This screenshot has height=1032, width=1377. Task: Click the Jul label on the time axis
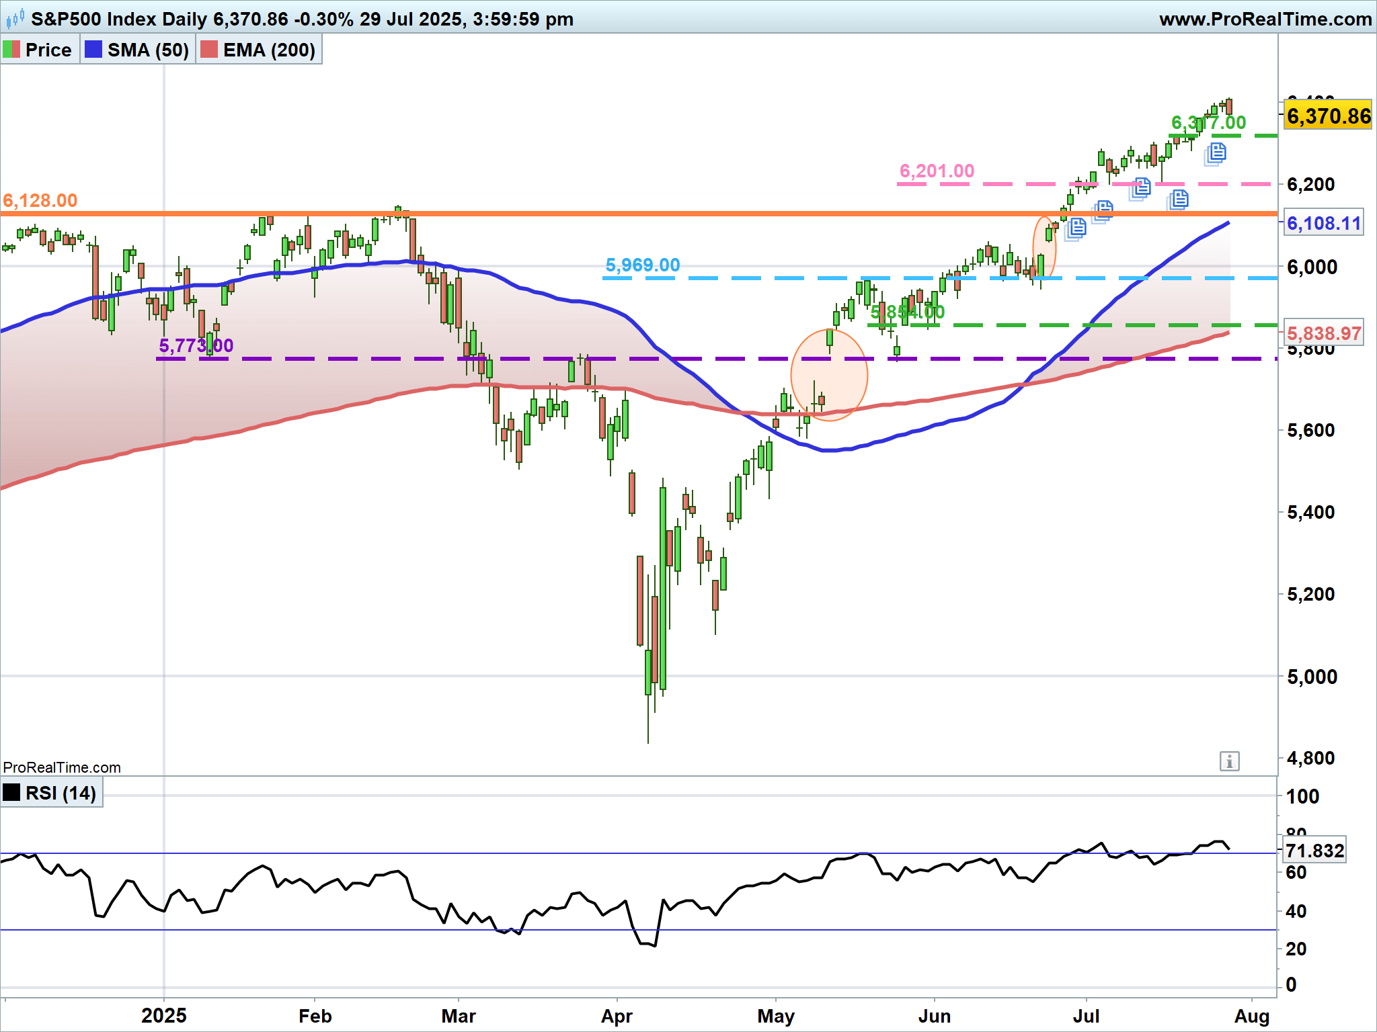(1086, 1016)
